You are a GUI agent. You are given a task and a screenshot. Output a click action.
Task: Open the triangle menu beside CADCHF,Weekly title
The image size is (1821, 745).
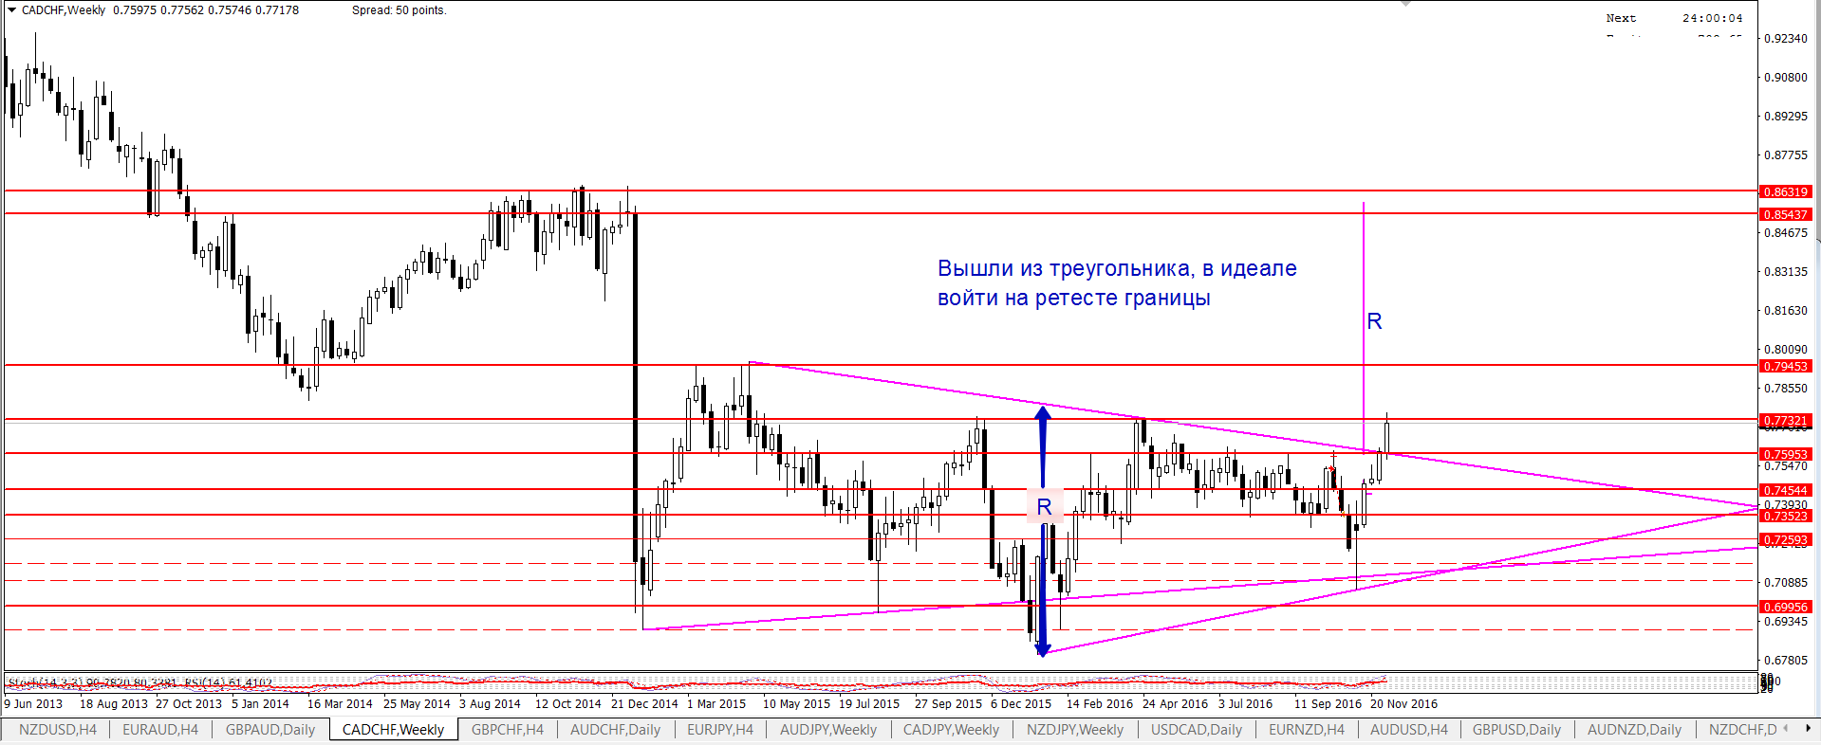(x=11, y=10)
